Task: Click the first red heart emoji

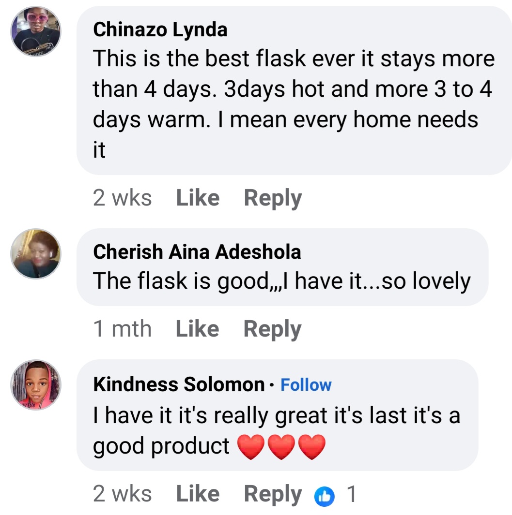Action: tap(250, 447)
